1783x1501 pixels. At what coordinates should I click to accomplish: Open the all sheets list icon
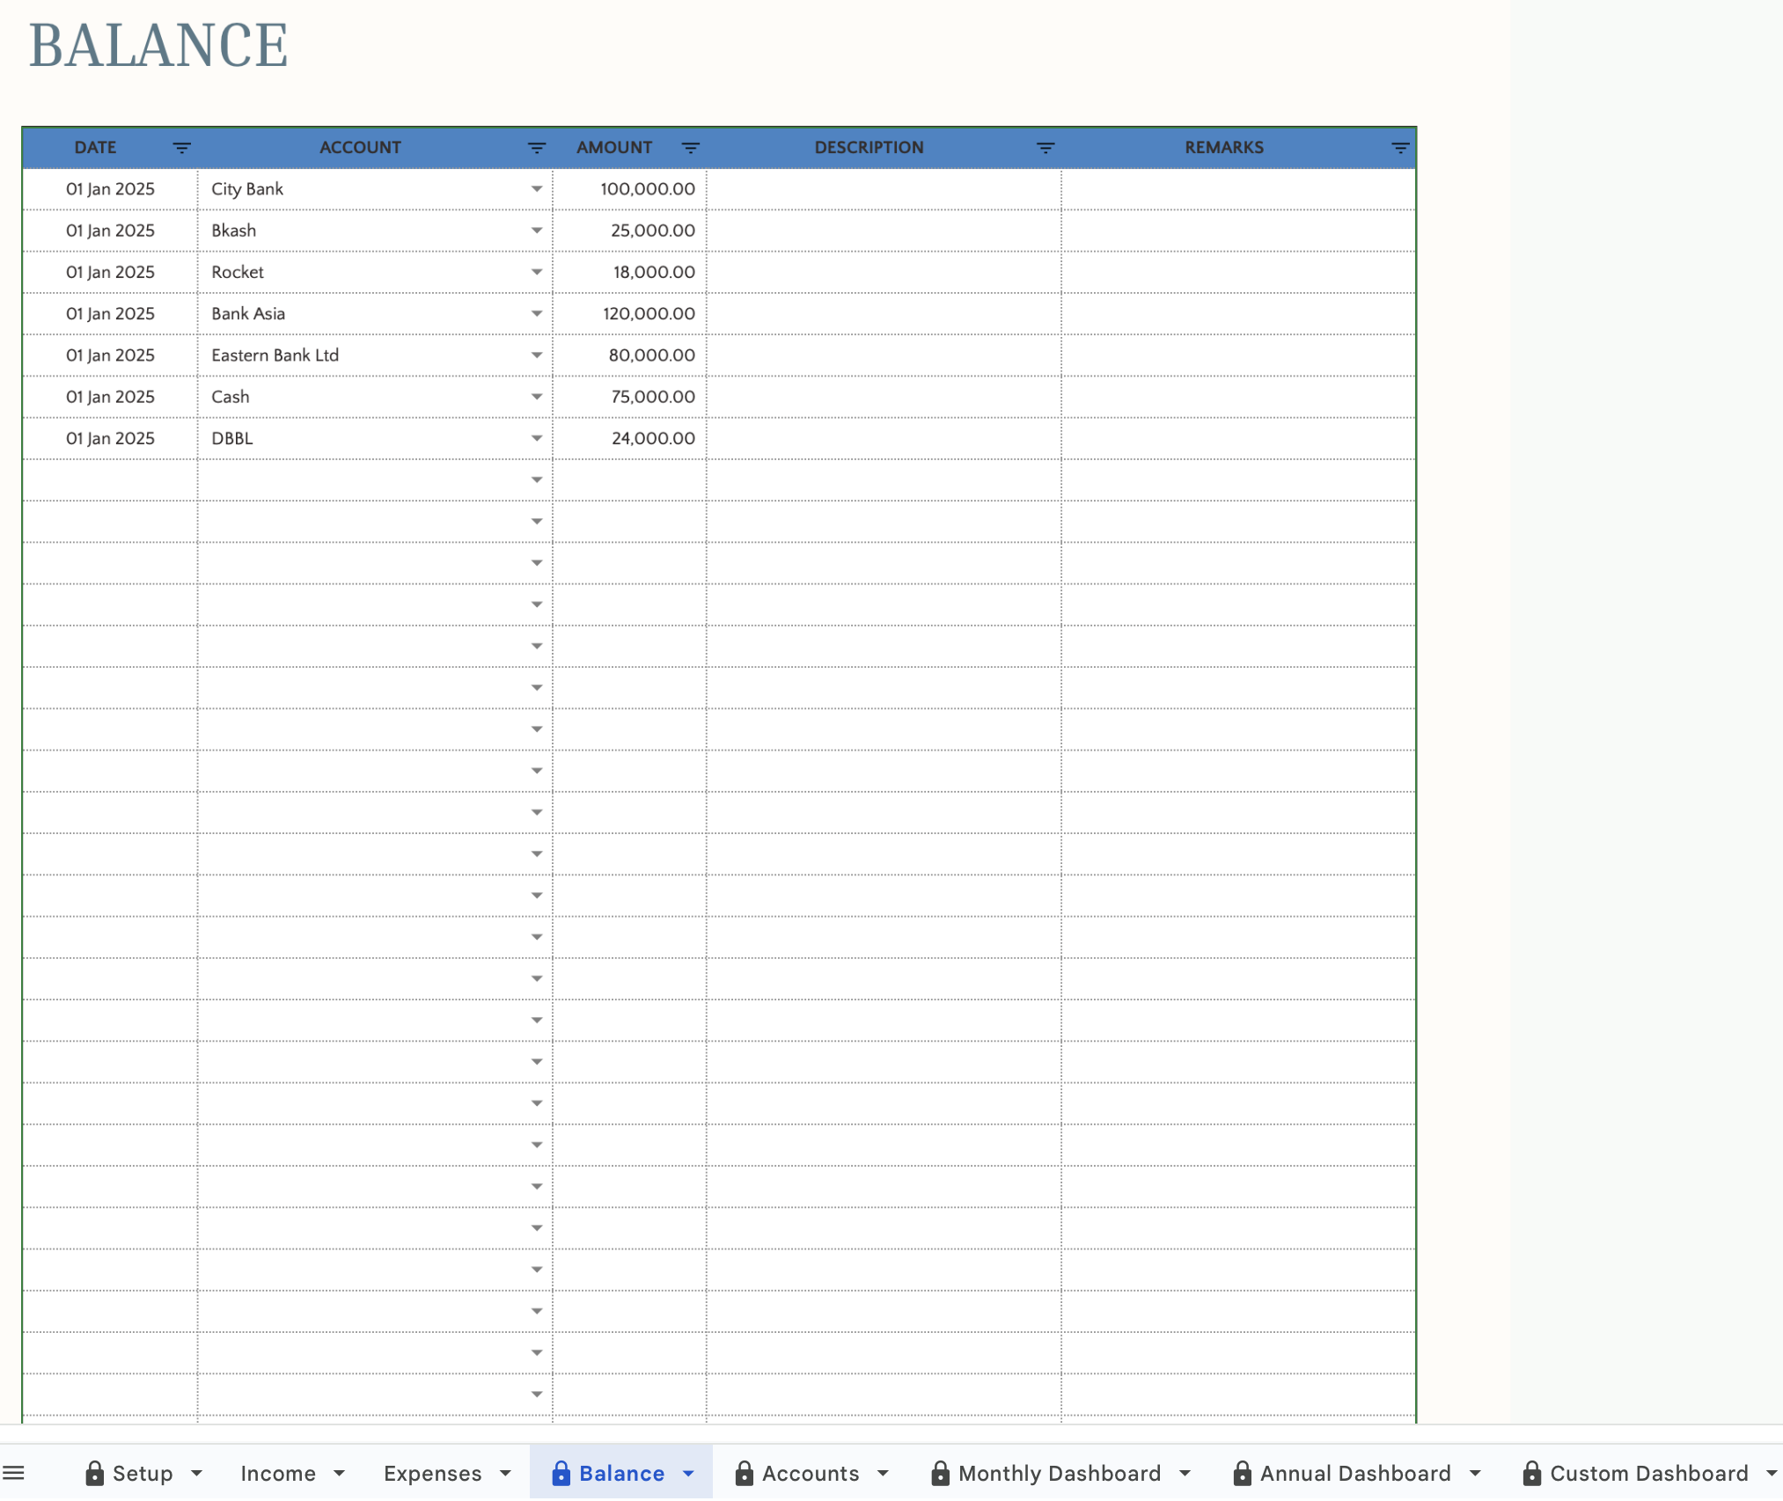[14, 1473]
